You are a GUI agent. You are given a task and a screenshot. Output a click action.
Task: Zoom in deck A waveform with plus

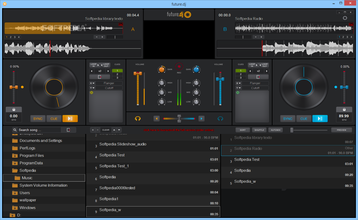coord(102,37)
